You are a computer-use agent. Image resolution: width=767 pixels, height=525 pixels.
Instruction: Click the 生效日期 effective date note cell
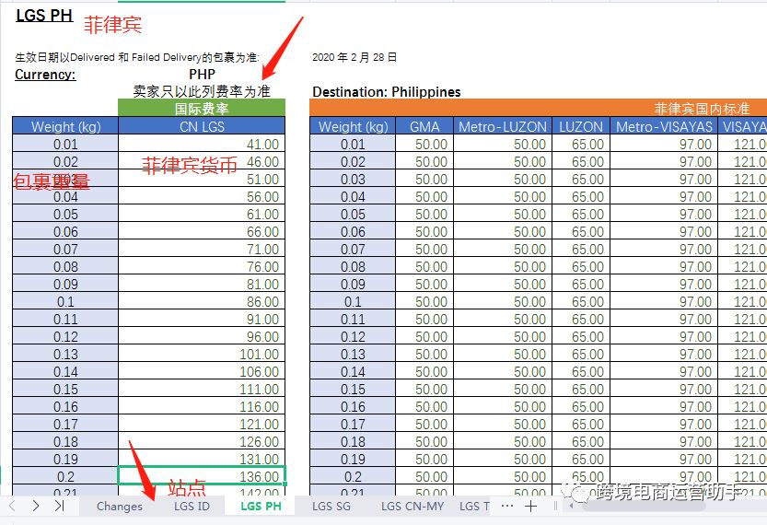coord(137,57)
